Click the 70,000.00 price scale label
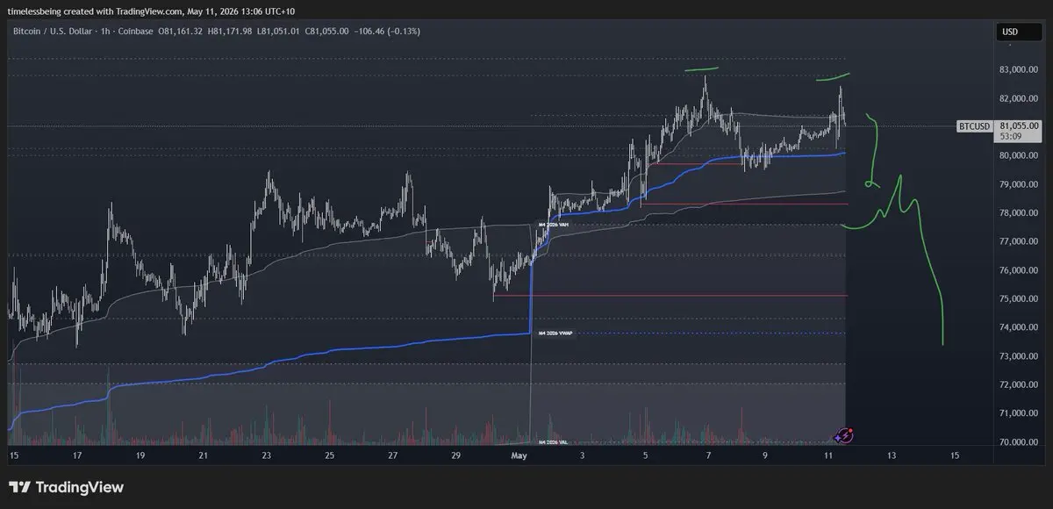The width and height of the screenshot is (1053, 509). coord(1020,441)
